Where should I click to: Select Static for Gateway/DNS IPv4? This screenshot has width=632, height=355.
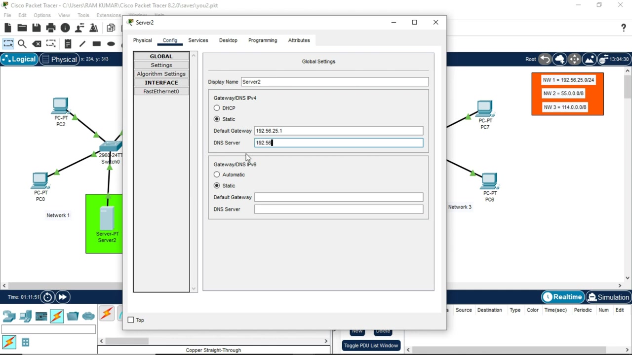217,119
